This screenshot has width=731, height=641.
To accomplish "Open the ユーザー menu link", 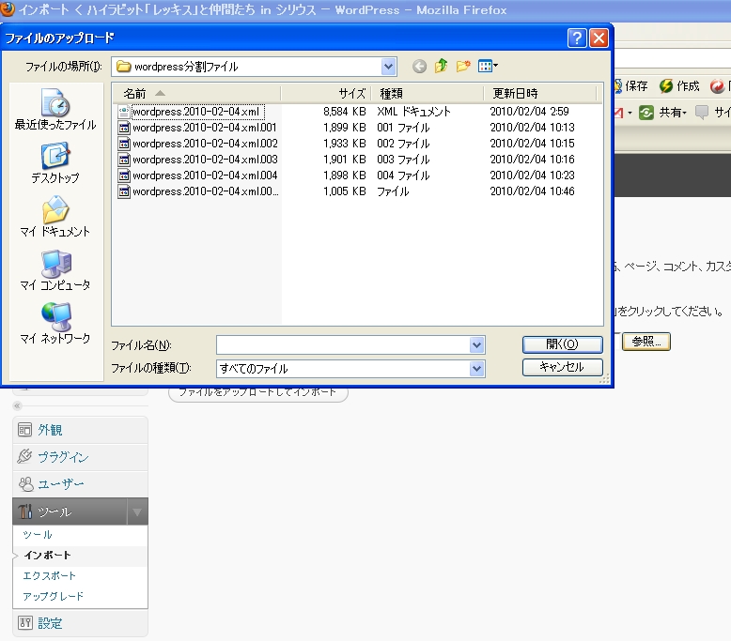I will tap(61, 484).
